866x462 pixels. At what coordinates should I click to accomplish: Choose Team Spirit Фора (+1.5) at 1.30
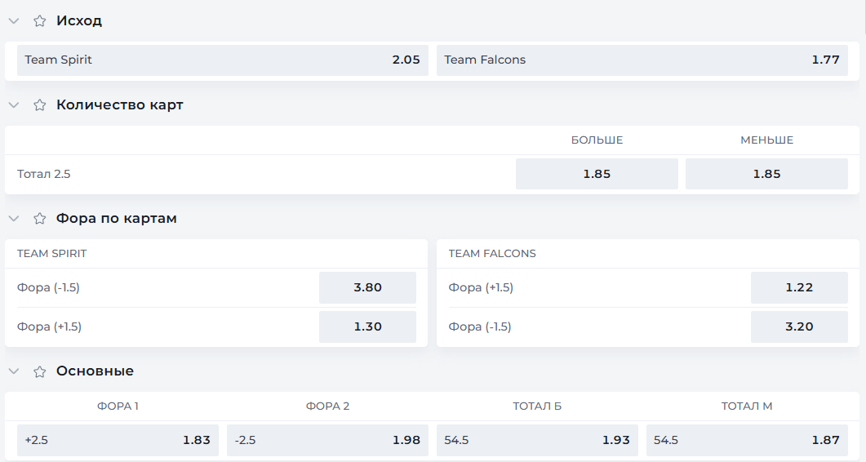(367, 327)
